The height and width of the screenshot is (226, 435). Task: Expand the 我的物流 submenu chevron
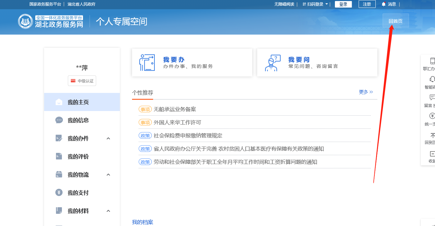tap(108, 175)
